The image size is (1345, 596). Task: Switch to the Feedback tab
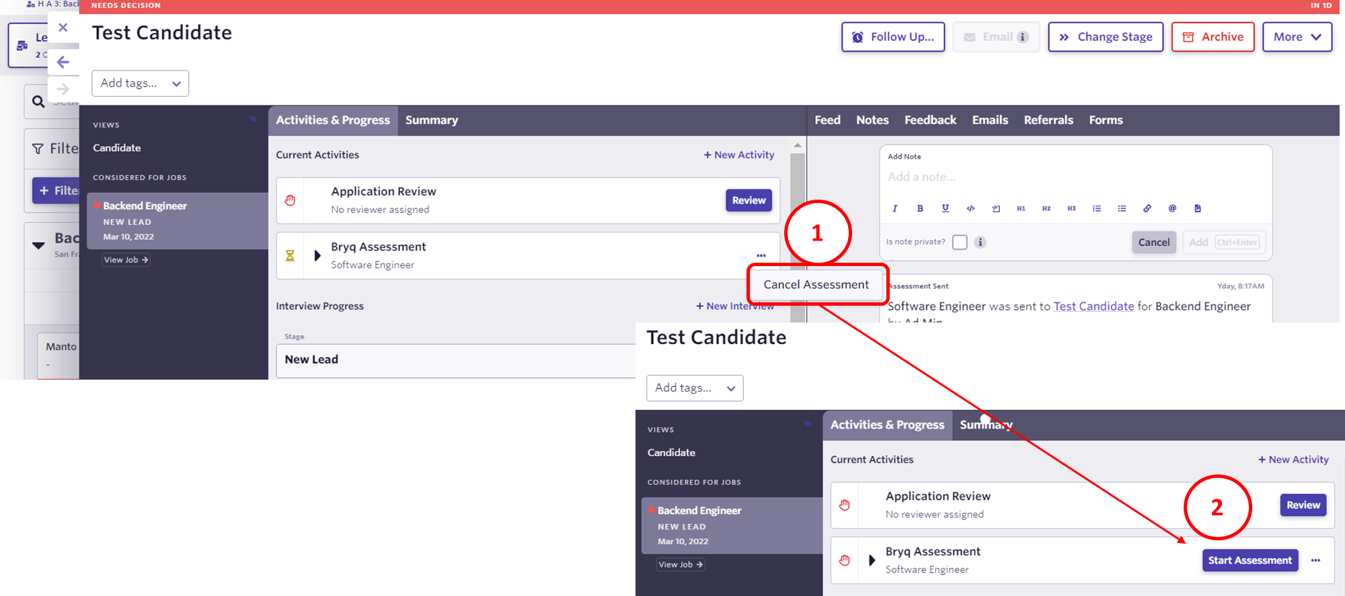tap(930, 120)
